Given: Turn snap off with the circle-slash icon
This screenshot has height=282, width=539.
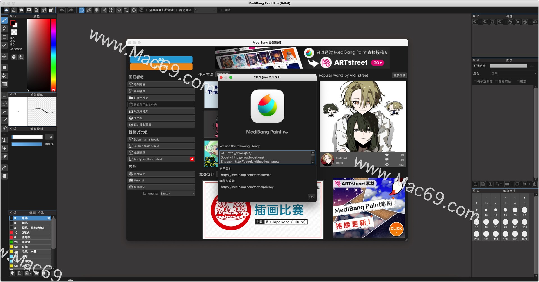Looking at the screenshot, I should pyautogui.click(x=82, y=10).
